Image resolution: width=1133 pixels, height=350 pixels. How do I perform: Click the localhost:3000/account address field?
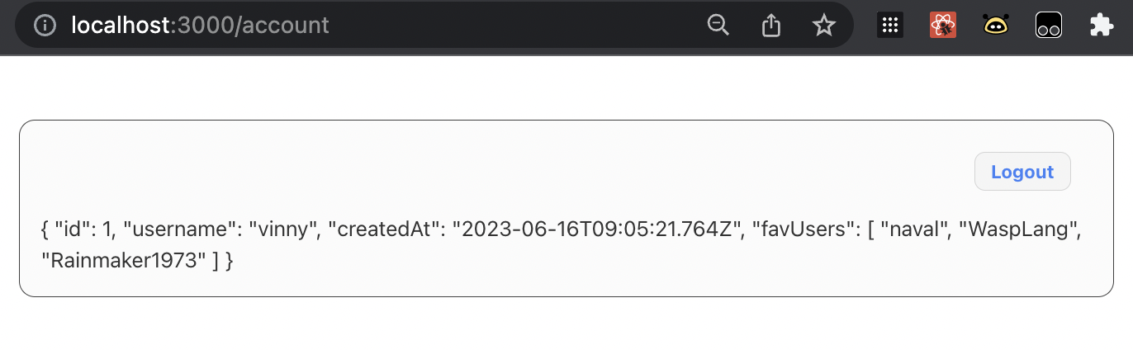[x=201, y=26]
